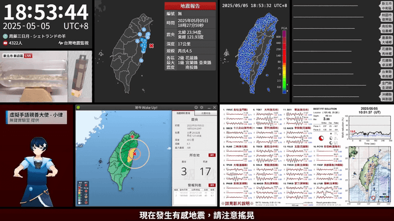Close the 地牛 Wake Up! window
Viewport: 394px width, 221px height.
(214, 107)
